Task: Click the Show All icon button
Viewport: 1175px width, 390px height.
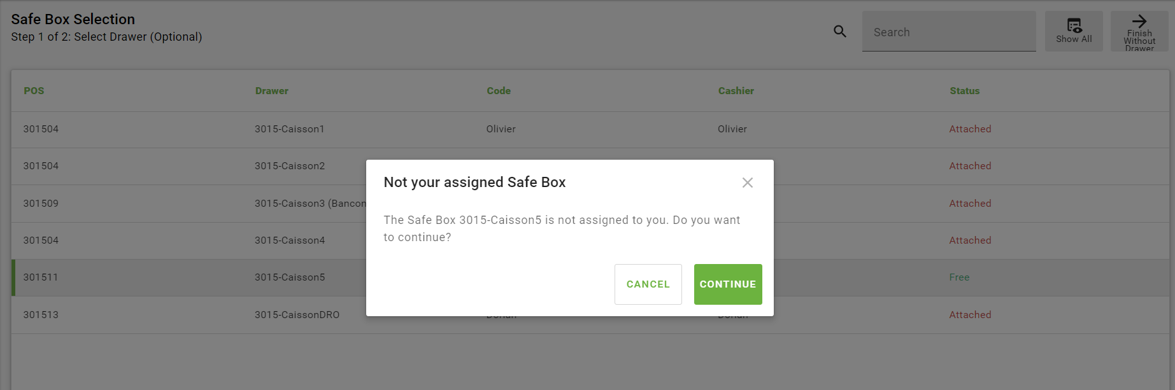Action: point(1074,31)
